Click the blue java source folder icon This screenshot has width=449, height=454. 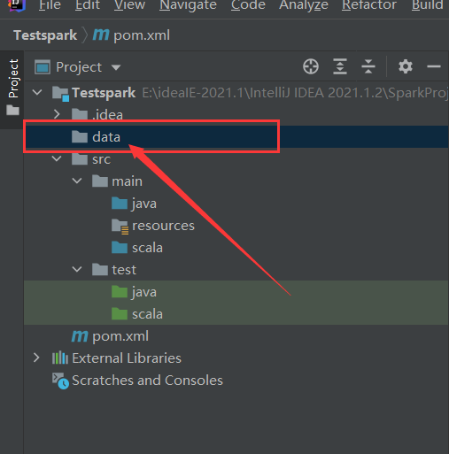(120, 204)
